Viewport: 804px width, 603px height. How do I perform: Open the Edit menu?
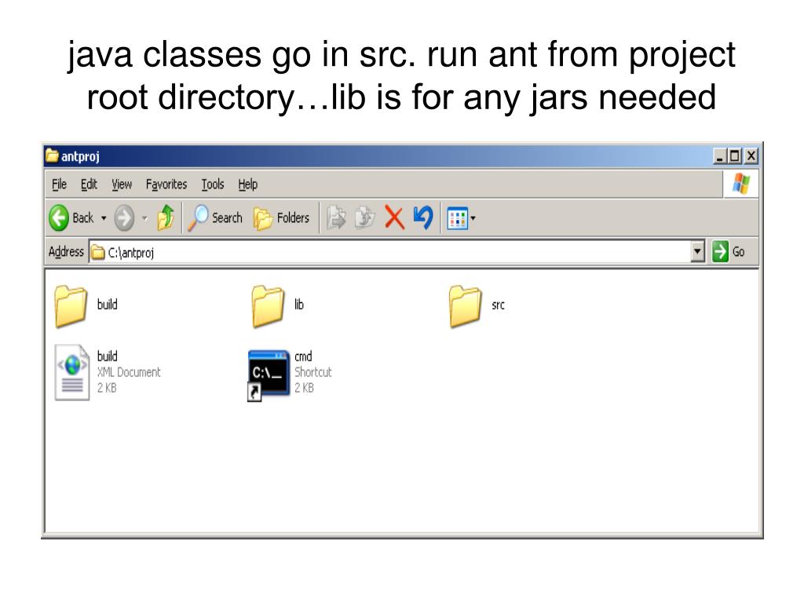click(x=89, y=184)
